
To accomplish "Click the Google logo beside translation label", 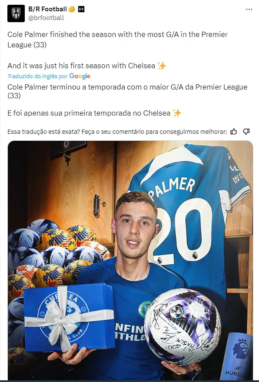I will pos(80,76).
